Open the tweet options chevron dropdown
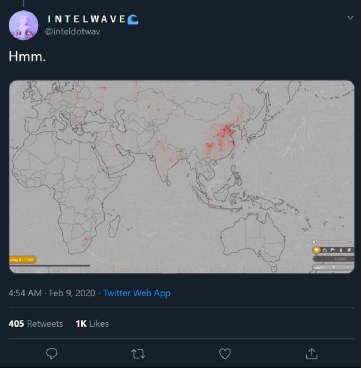 point(350,18)
